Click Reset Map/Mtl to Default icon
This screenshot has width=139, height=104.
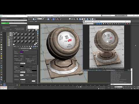20,47
